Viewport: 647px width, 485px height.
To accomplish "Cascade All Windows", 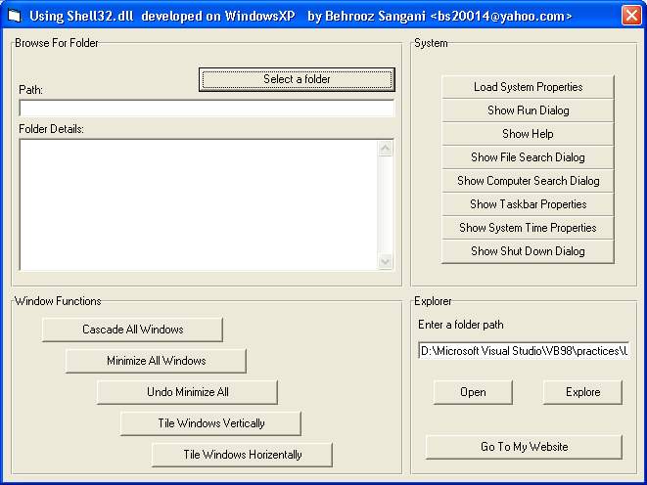I will pos(132,330).
